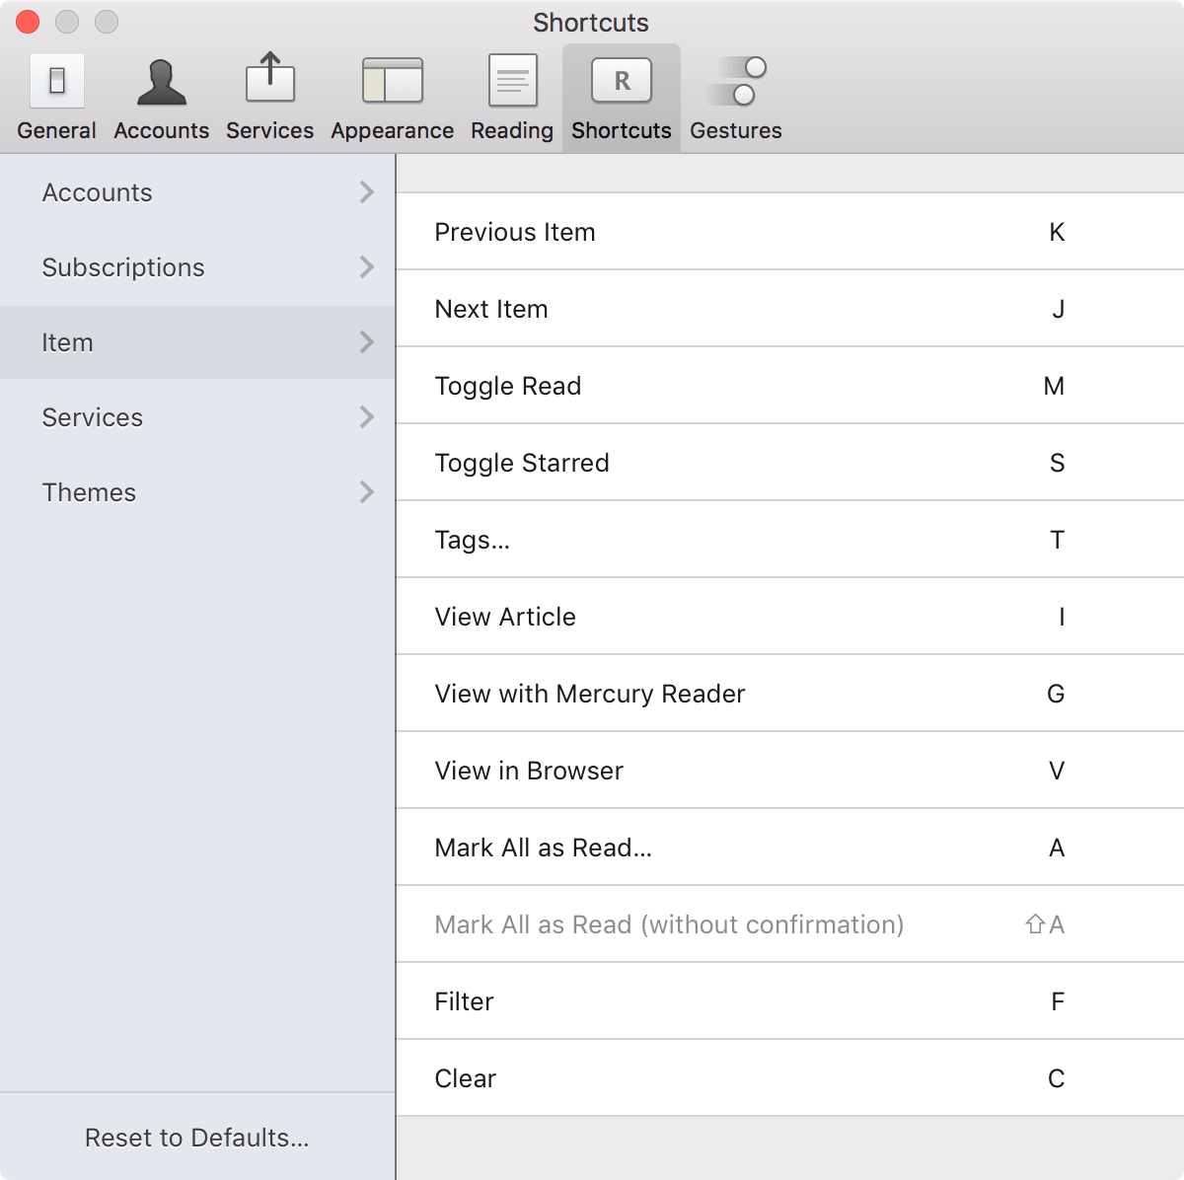This screenshot has width=1184, height=1180.
Task: Expand the Subscriptions shortcuts section
Action: [x=197, y=267]
